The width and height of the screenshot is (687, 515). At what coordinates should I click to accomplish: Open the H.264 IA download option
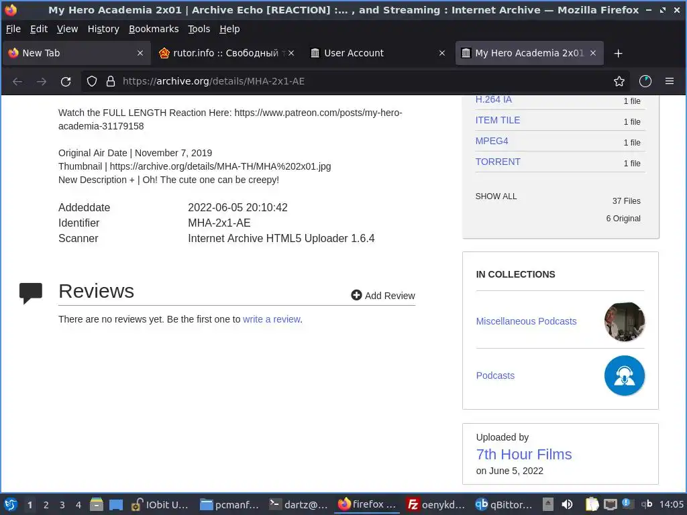pyautogui.click(x=493, y=99)
